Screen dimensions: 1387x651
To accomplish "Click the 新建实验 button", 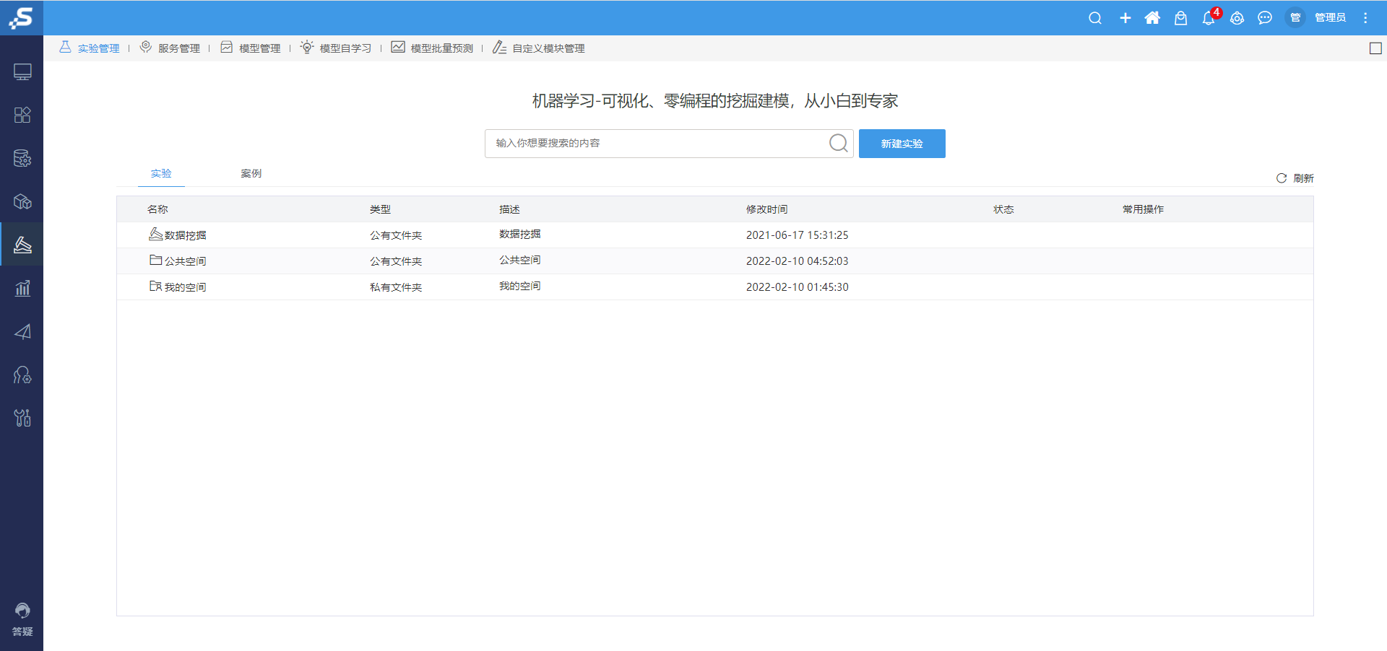I will tap(902, 144).
